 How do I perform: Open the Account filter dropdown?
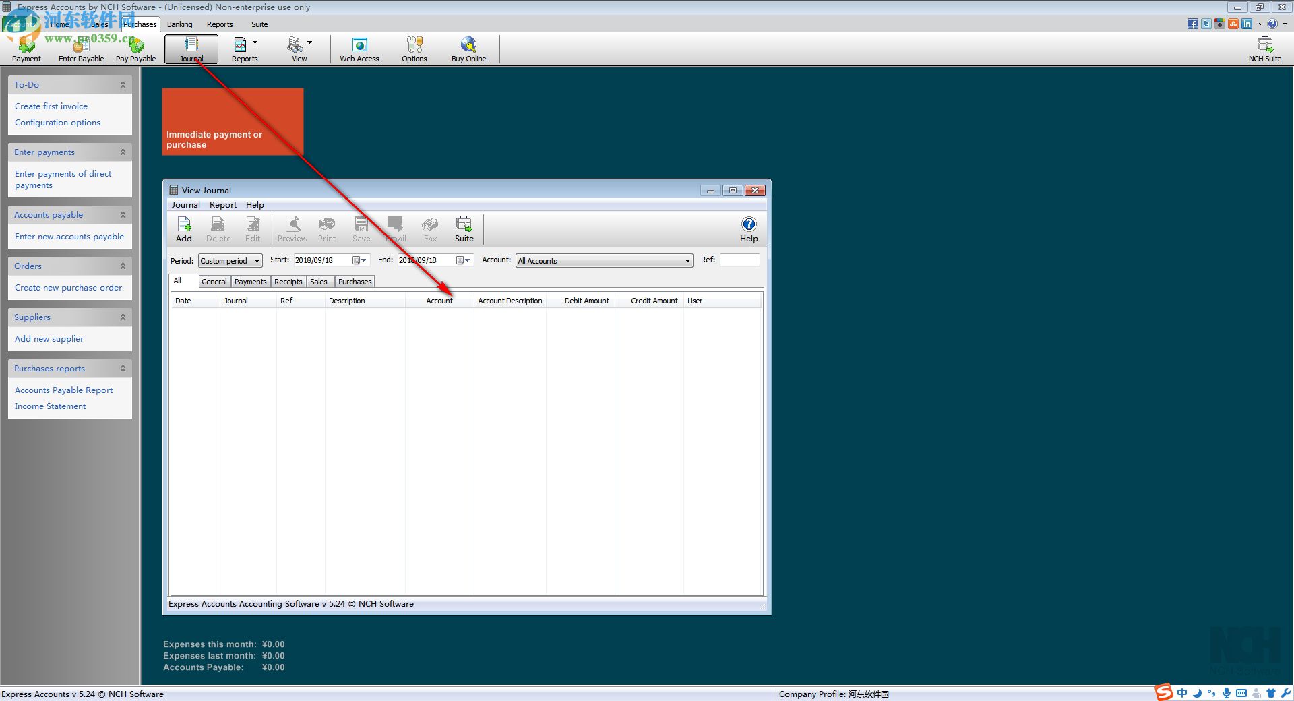(x=604, y=261)
